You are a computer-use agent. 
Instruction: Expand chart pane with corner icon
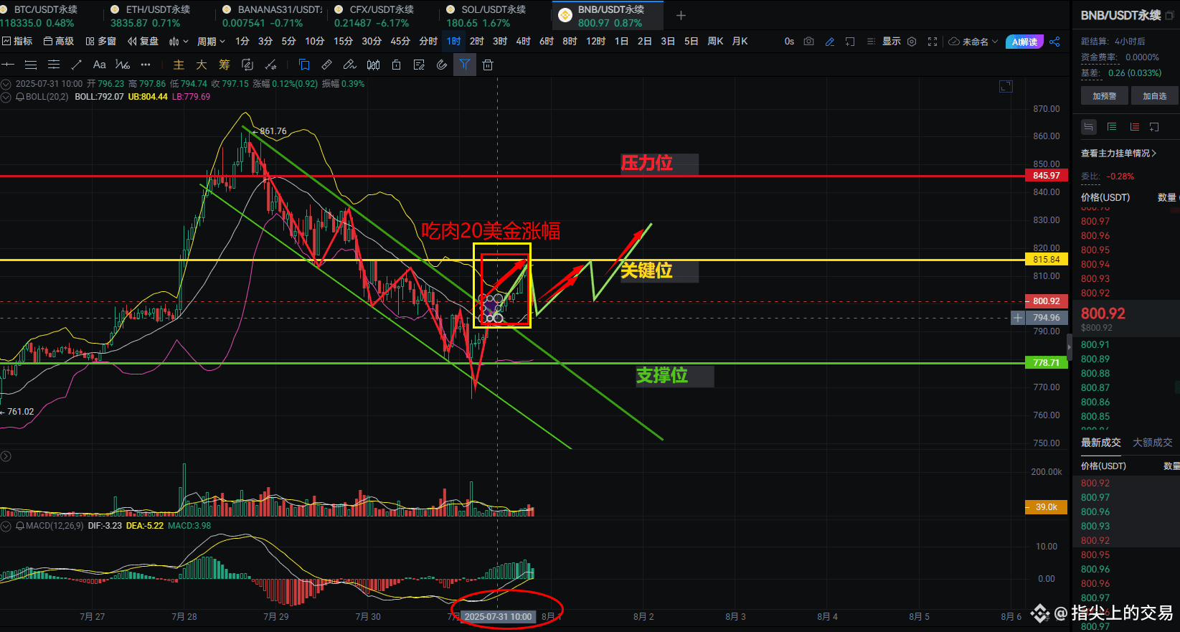(x=1006, y=86)
